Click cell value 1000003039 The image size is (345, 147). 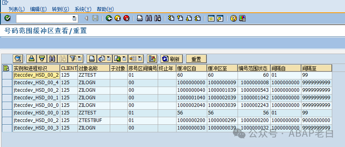[x=222, y=105]
